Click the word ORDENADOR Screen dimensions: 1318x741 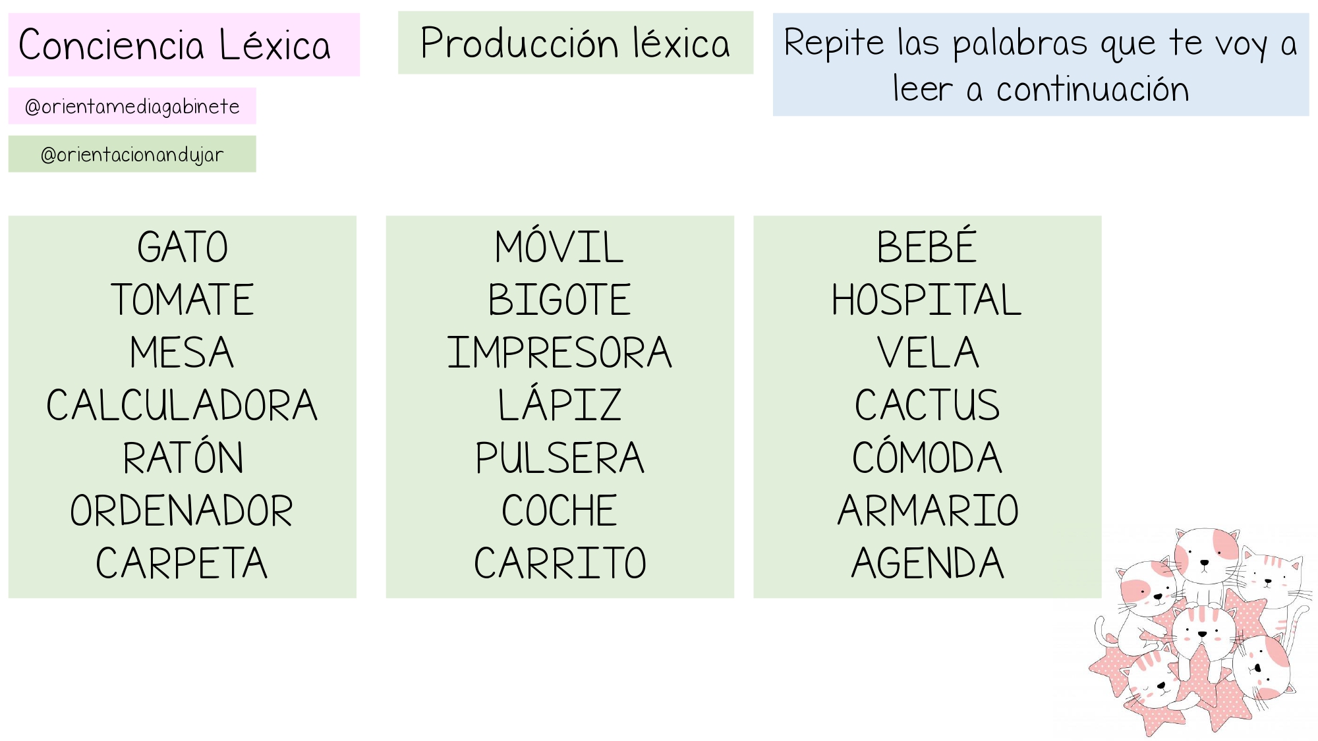(182, 510)
